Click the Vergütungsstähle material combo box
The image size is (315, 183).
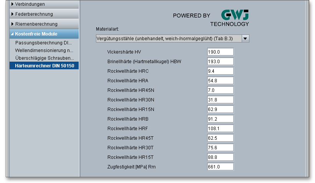168,38
